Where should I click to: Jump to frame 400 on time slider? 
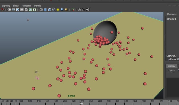[152, 101]
